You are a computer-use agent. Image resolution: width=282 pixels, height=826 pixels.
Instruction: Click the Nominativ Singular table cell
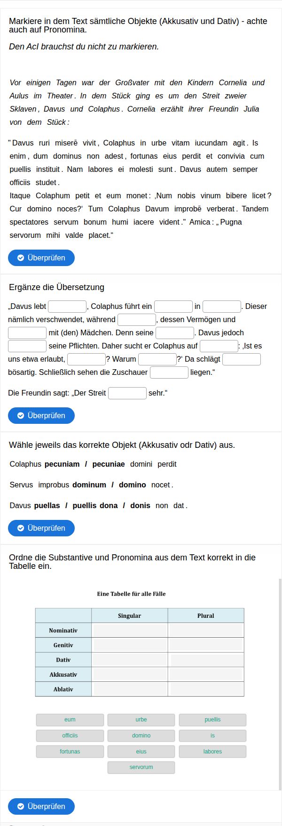(x=130, y=631)
